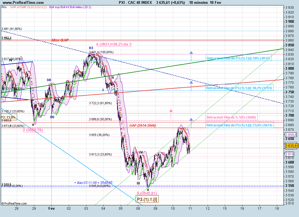Select the SAR ATDMF indicator legend
Viewport: 299px width, 217px height.
[x=28, y=7]
